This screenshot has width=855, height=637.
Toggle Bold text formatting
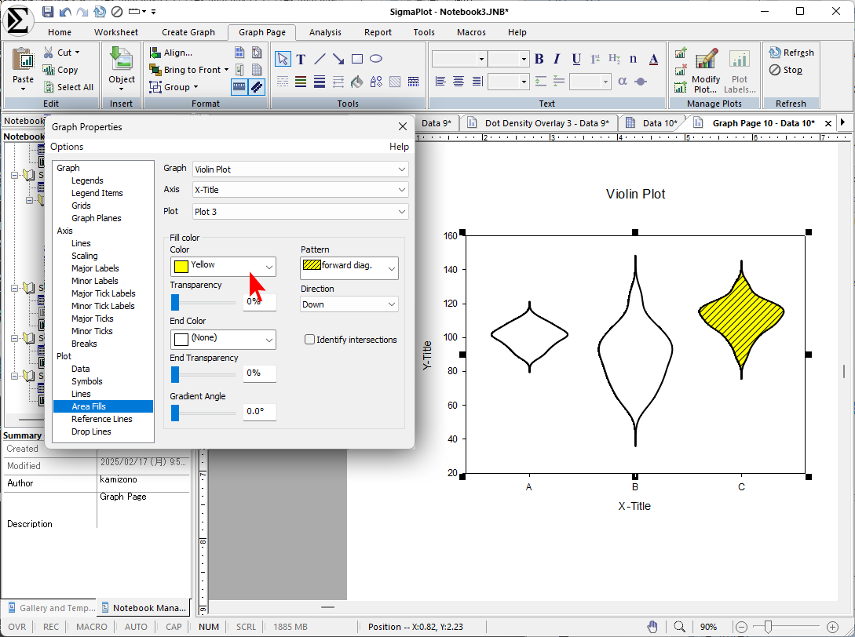[x=539, y=60]
